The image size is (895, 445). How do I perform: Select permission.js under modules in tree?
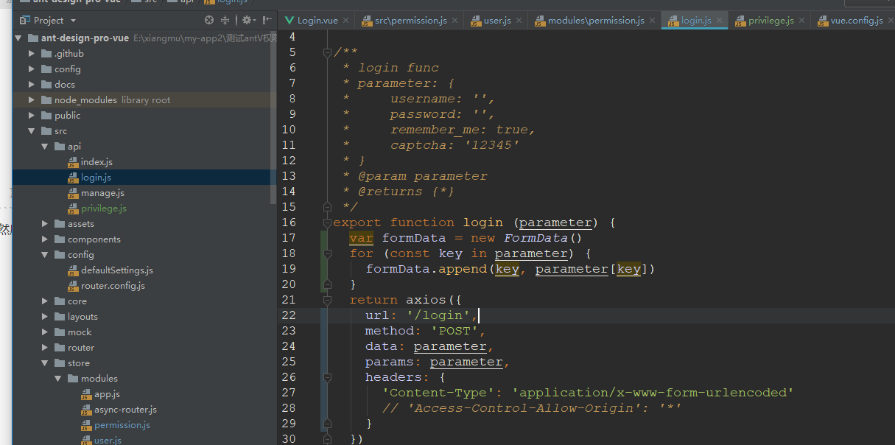point(122,425)
